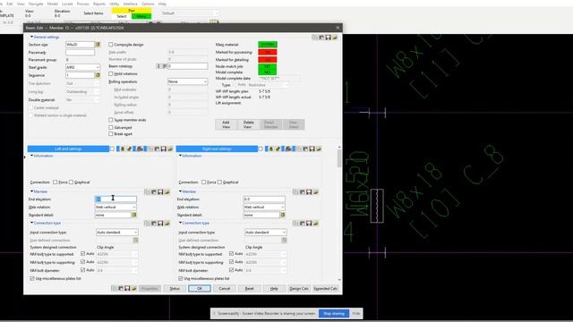This screenshot has height=322, width=573.
Task: Open the Options menu
Action: (148, 4)
